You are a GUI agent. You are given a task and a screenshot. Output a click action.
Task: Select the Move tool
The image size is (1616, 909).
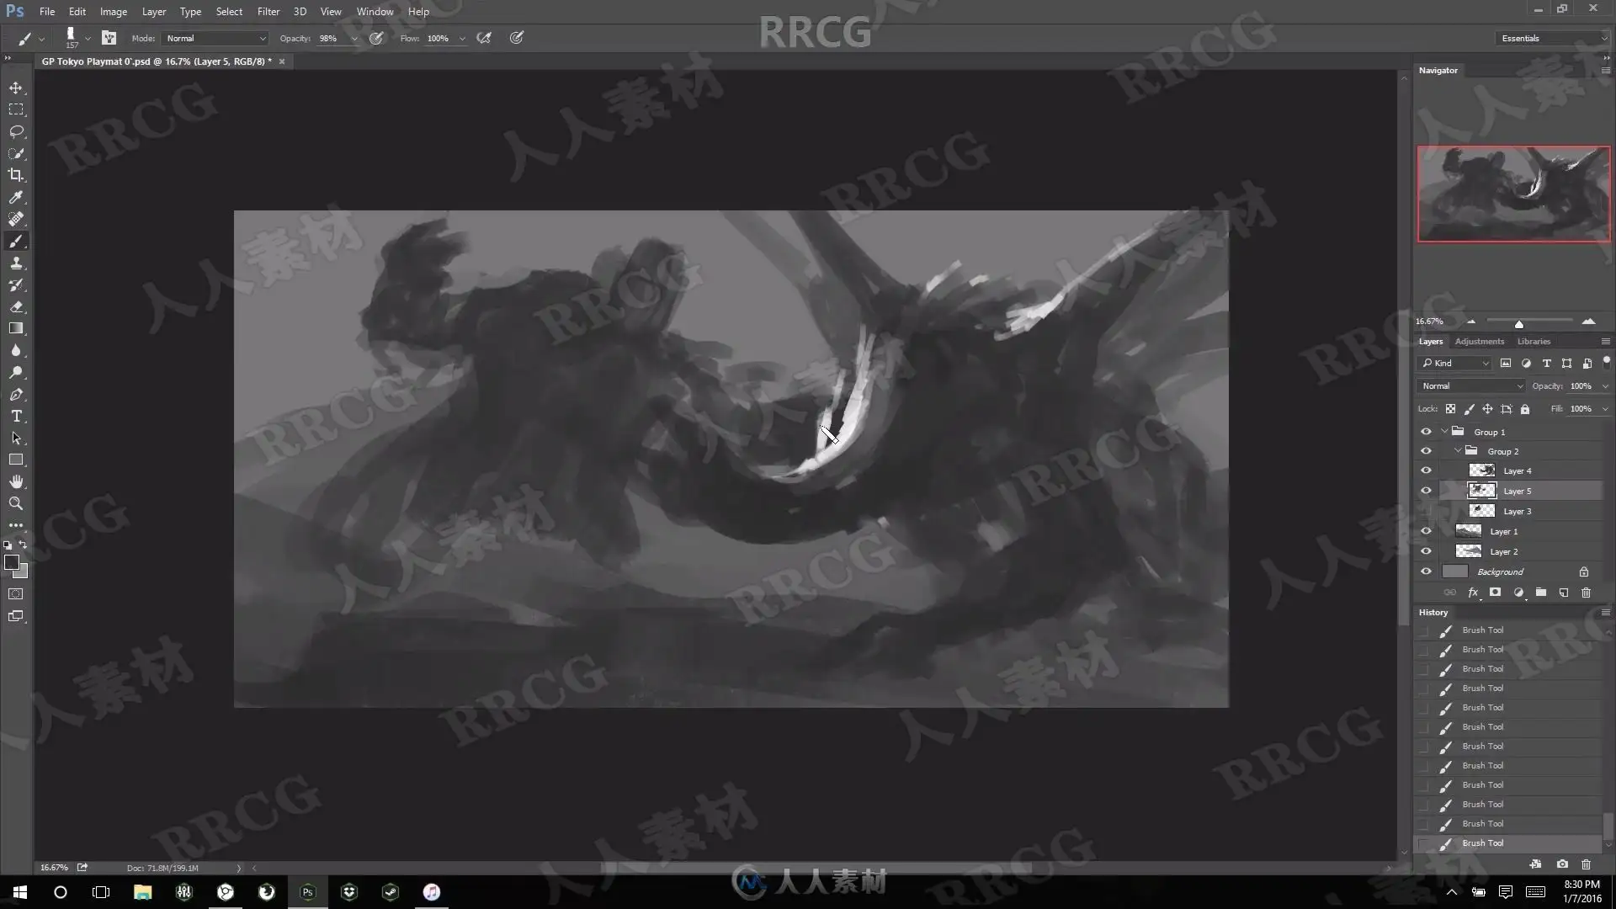pos(16,88)
